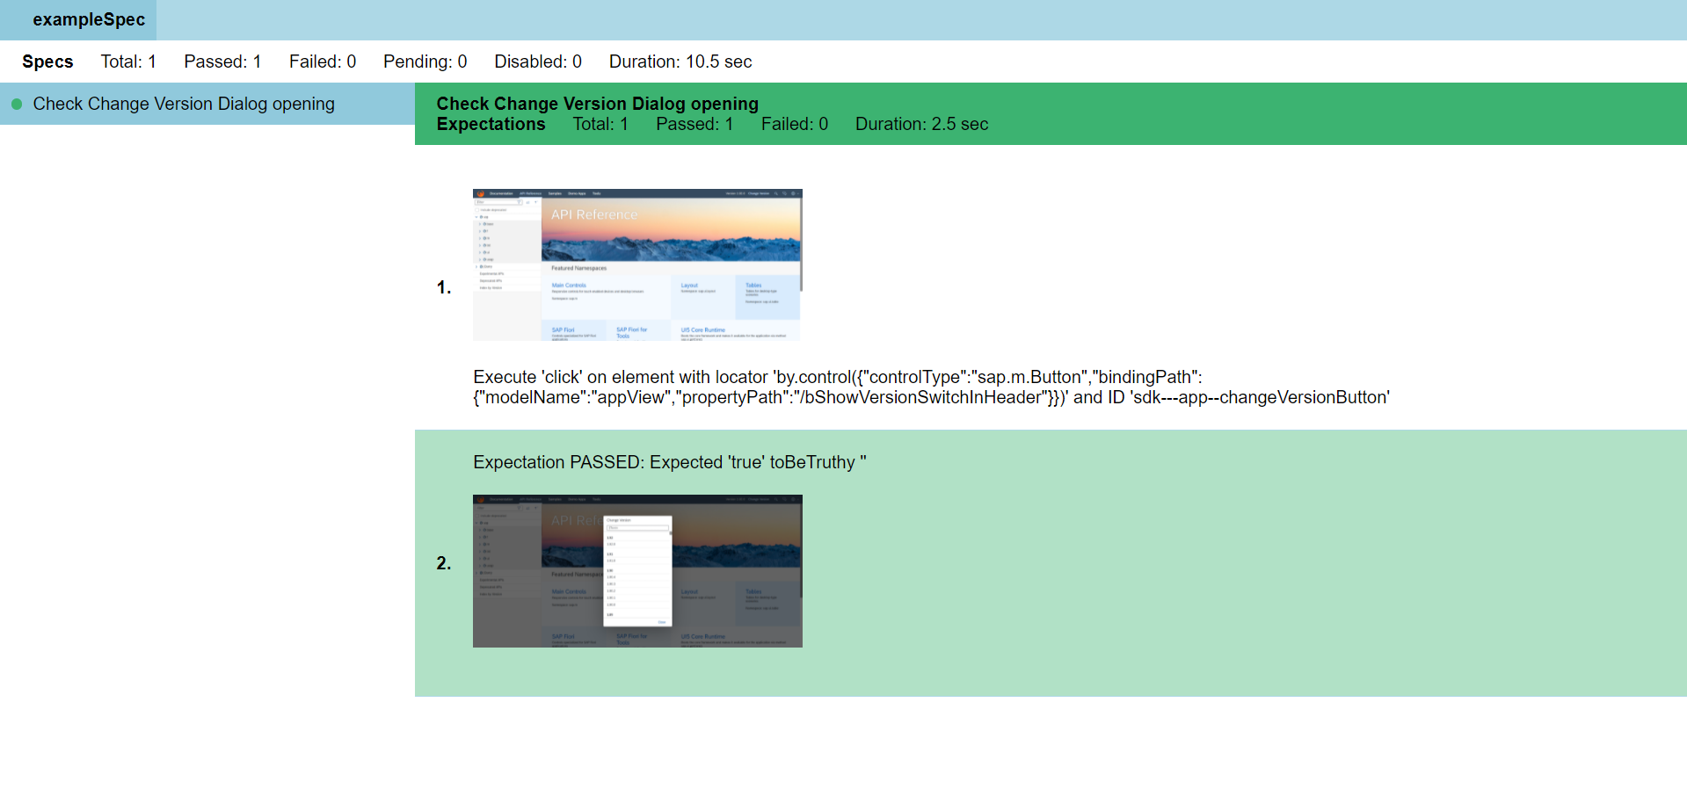Open the first step's API Reference screenshot thumbnail
1687x789 pixels.
click(637, 264)
